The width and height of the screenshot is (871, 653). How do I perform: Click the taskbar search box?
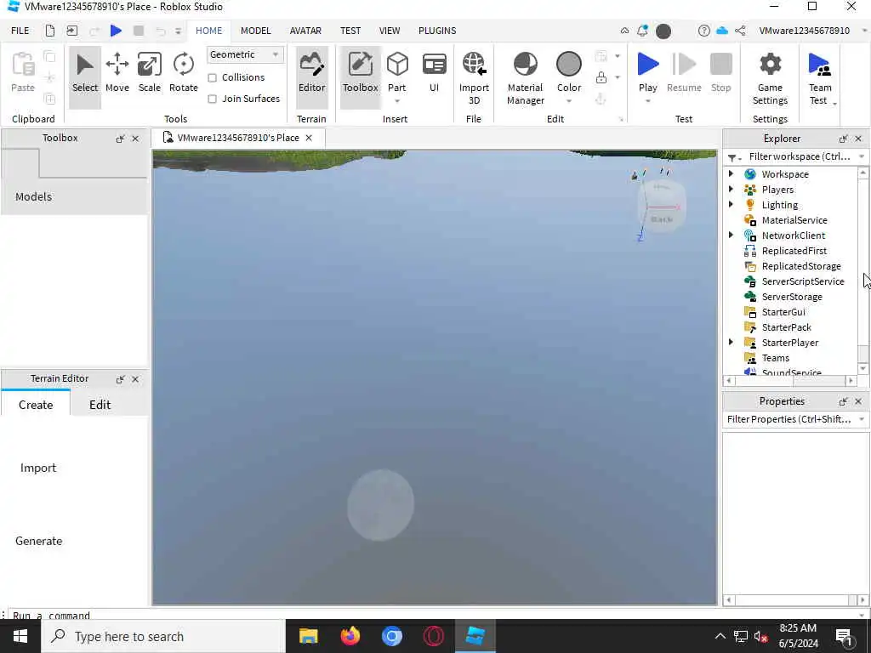point(163,636)
